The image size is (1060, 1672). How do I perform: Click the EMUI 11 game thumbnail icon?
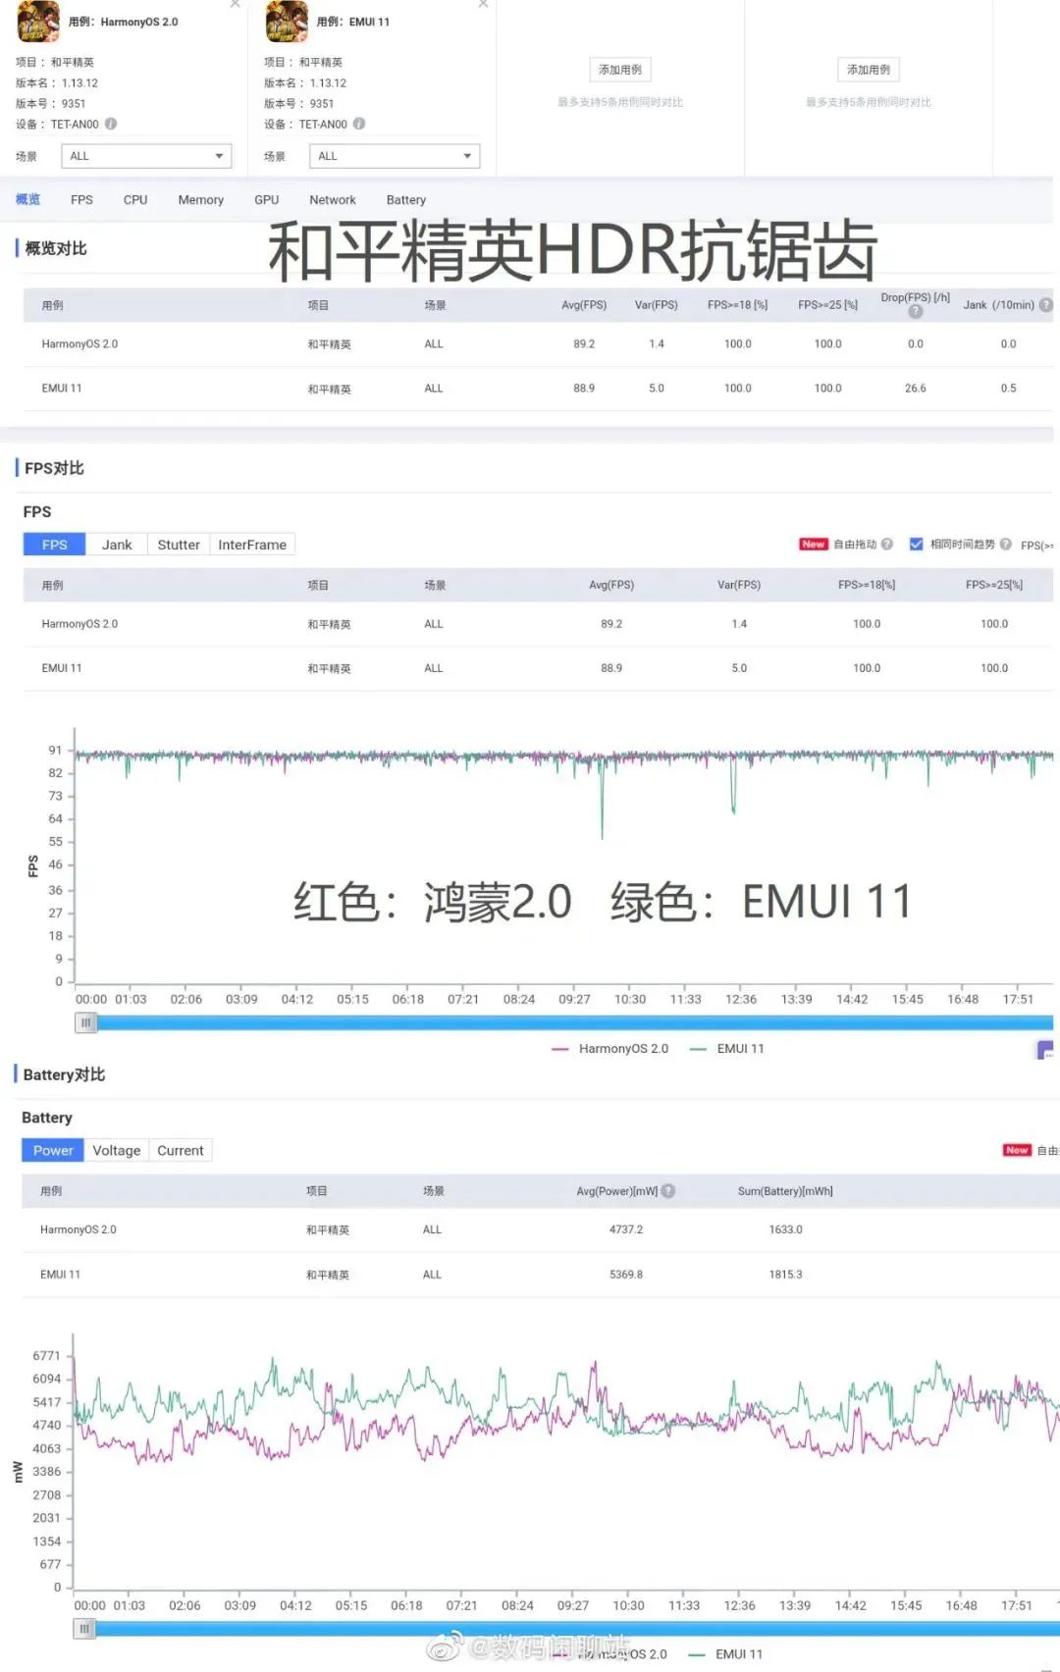(287, 22)
